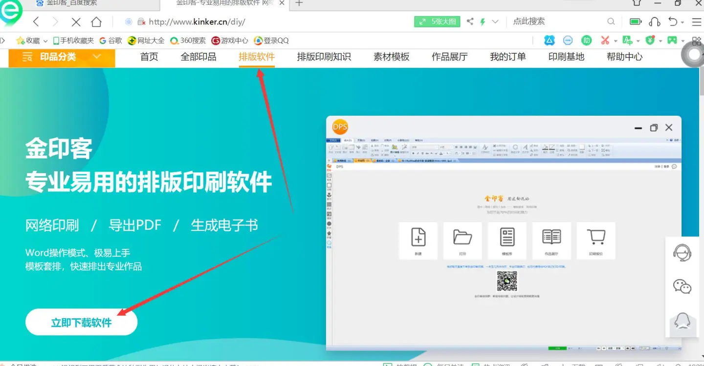Go back with the back arrow

pos(36,22)
